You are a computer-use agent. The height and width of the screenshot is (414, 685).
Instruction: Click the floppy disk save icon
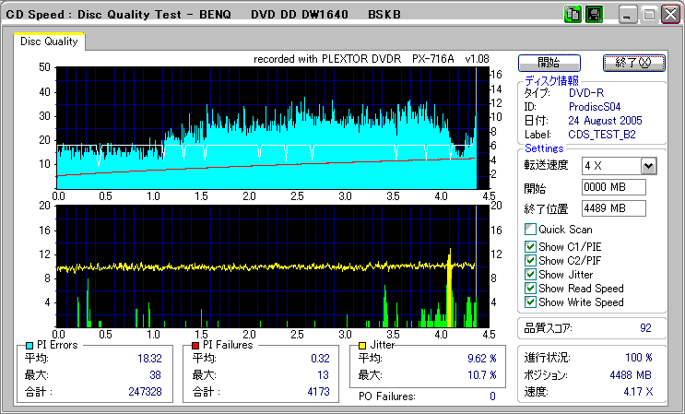pos(594,15)
